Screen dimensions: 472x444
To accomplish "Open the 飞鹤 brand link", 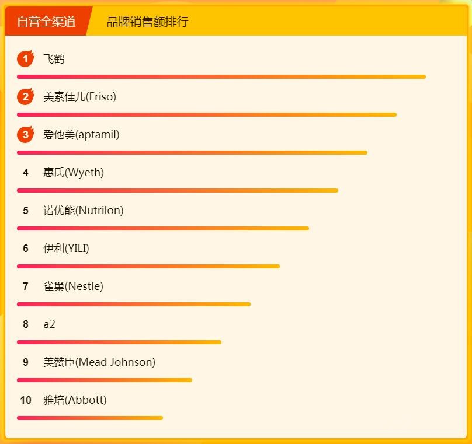I will pyautogui.click(x=54, y=59).
